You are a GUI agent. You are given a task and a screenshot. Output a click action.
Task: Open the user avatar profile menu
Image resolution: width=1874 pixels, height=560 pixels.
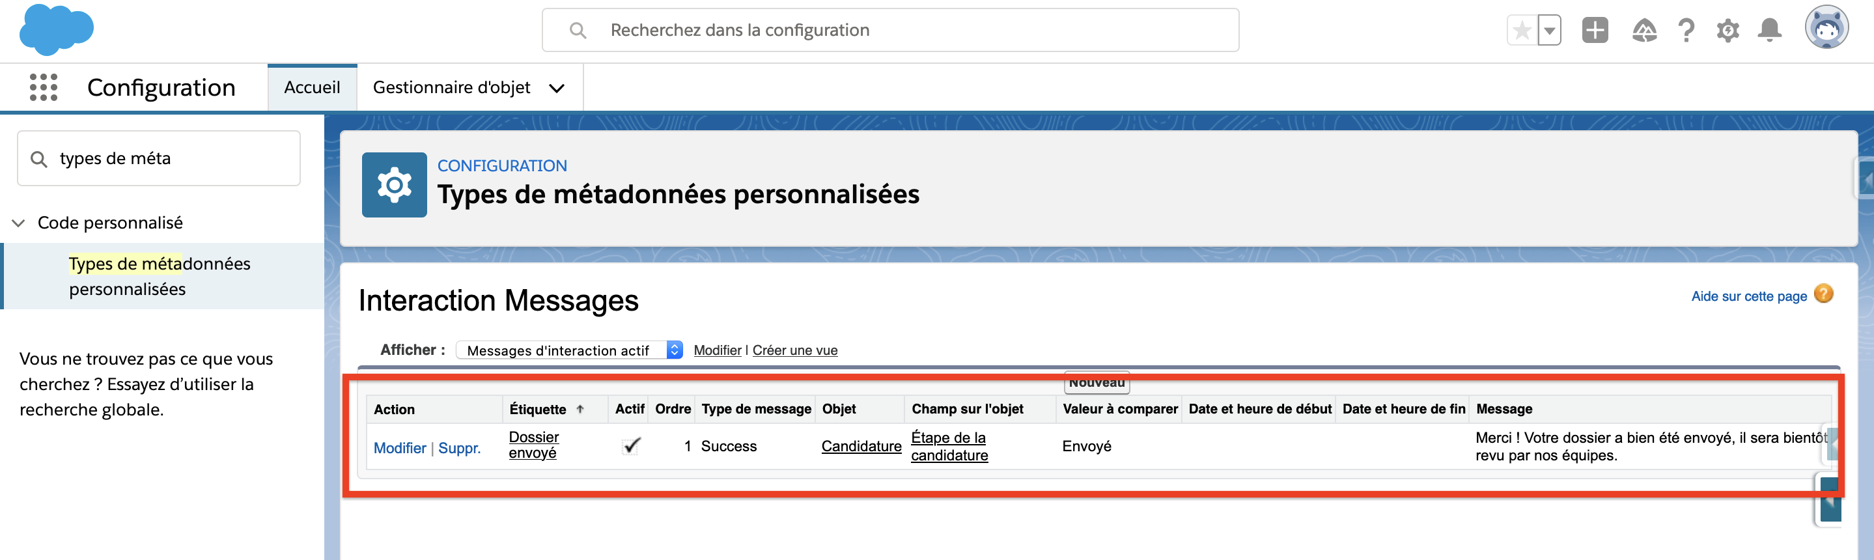pyautogui.click(x=1826, y=29)
